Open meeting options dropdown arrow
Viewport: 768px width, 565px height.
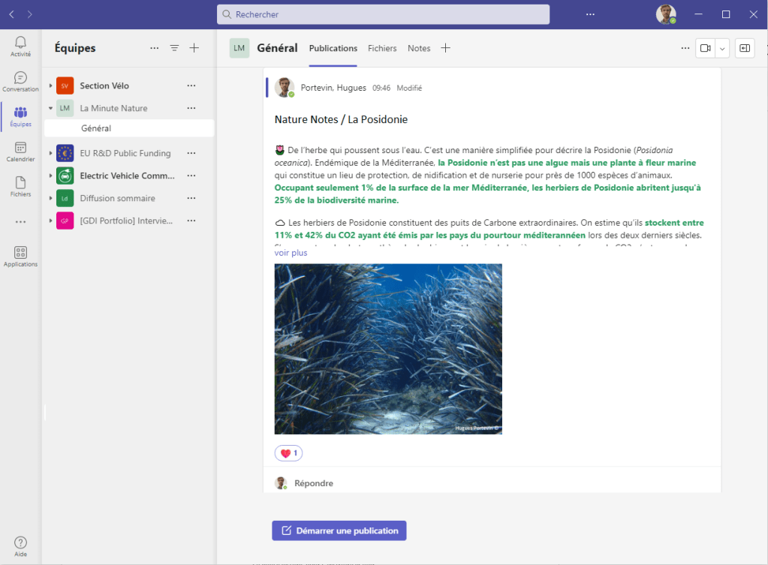[722, 48]
